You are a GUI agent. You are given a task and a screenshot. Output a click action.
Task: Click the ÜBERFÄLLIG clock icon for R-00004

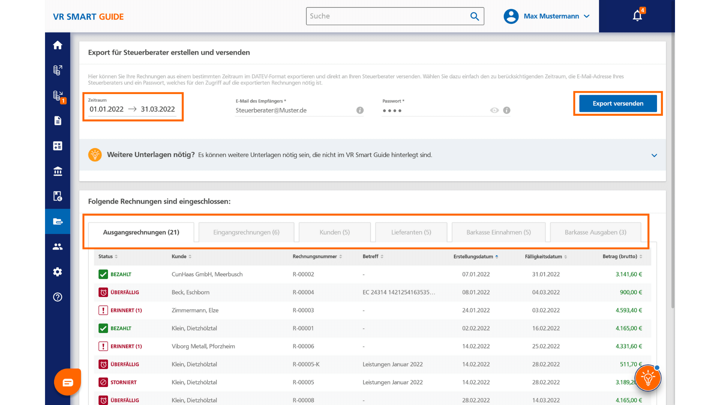coord(103,292)
